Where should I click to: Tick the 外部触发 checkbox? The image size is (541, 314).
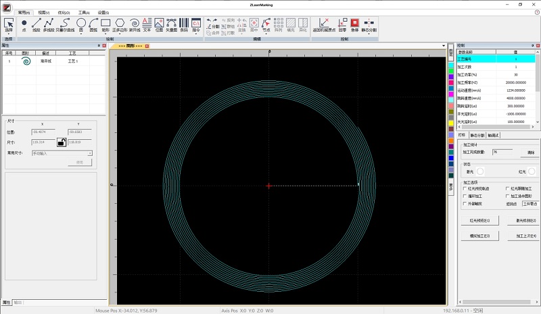point(465,203)
